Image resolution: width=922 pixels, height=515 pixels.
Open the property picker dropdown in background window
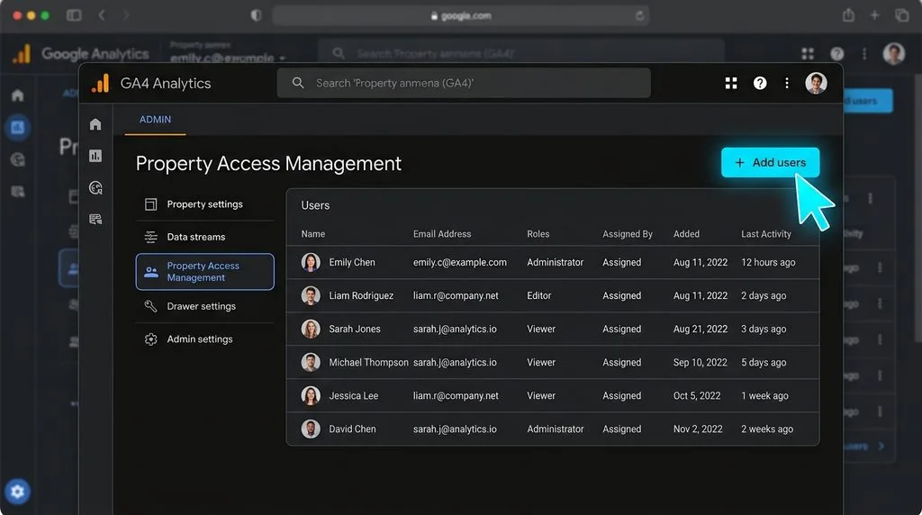228,58
